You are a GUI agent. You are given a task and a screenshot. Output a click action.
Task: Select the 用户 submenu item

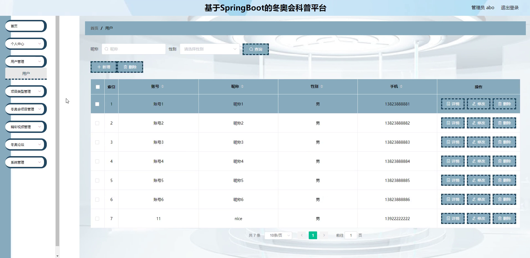pyautogui.click(x=26, y=73)
